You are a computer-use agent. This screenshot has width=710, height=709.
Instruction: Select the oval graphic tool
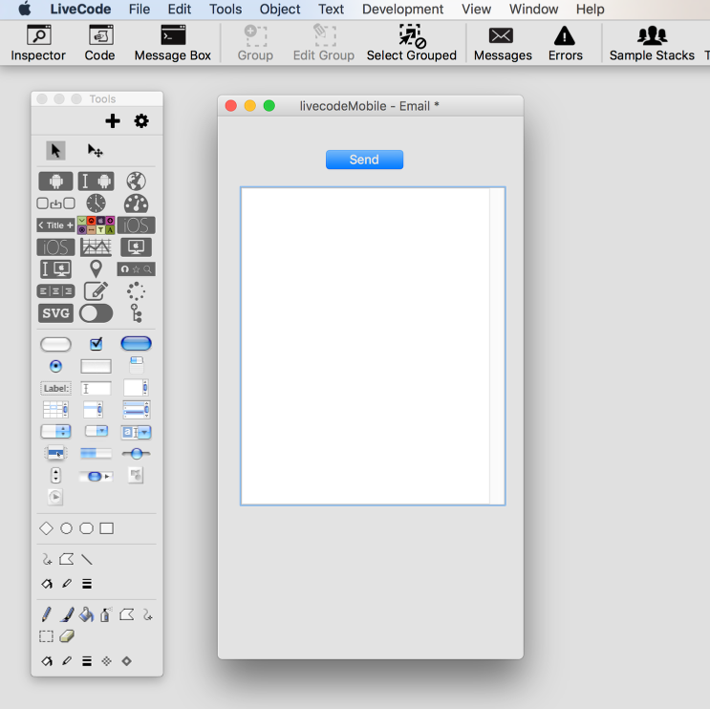coord(66,528)
